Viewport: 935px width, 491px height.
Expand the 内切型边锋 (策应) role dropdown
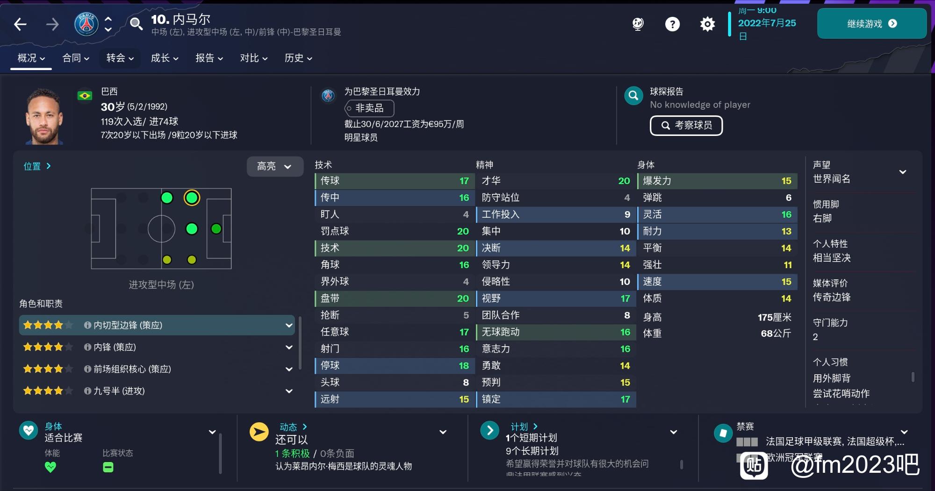click(289, 325)
